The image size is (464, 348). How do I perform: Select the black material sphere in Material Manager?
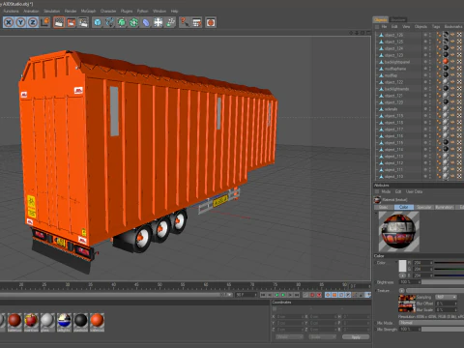pyautogui.click(x=80, y=322)
